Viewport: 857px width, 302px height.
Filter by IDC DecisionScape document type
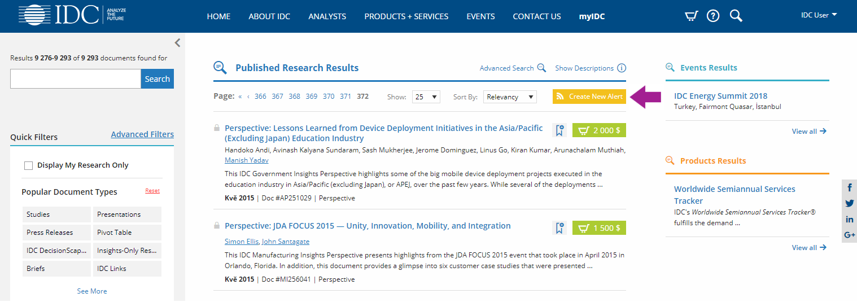[x=56, y=251]
